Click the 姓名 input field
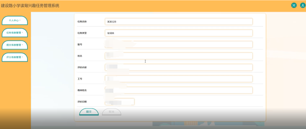Image resolution: width=306 pixels, height=129 pixels. tap(179, 56)
